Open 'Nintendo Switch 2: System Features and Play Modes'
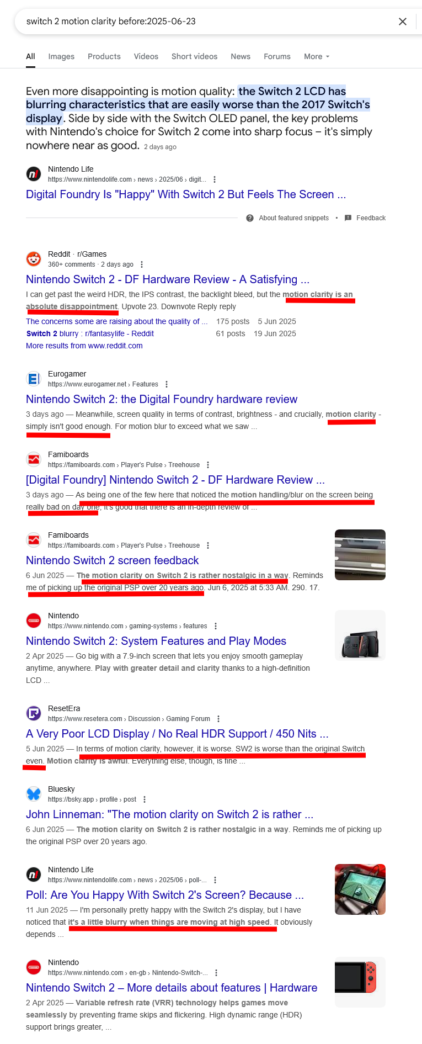 point(156,641)
